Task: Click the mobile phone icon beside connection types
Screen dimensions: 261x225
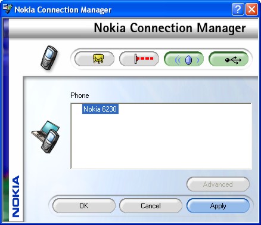Action: click(49, 58)
